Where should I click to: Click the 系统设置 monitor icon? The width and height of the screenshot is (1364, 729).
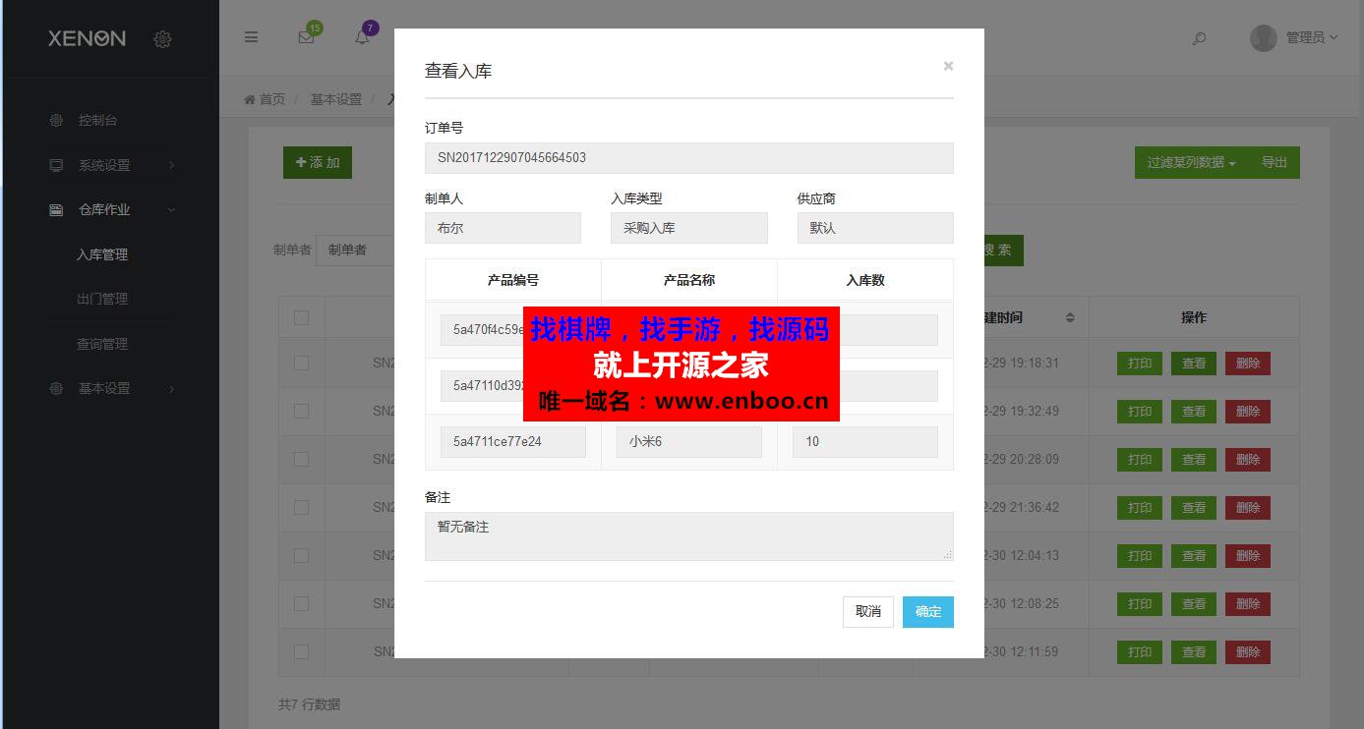(x=56, y=165)
